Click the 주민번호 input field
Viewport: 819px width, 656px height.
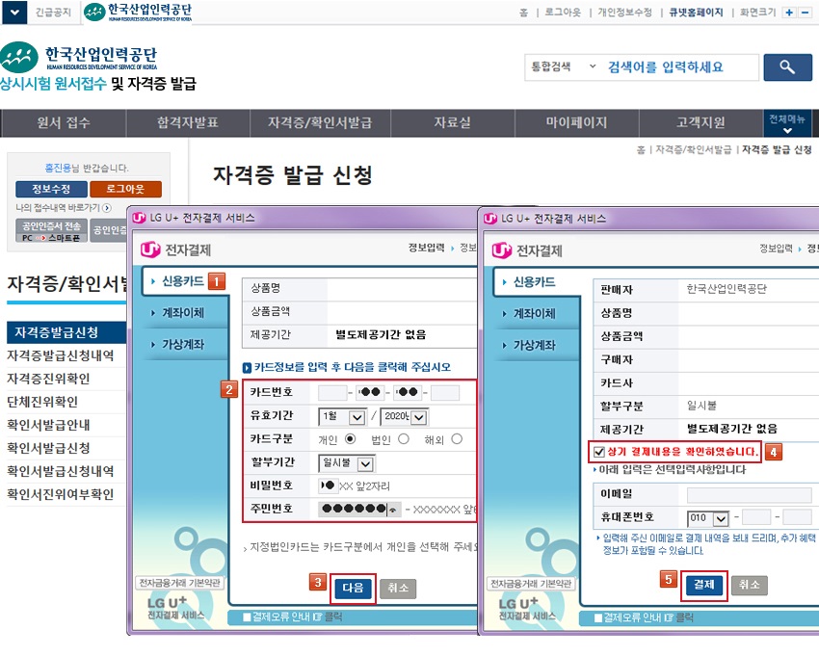(359, 509)
